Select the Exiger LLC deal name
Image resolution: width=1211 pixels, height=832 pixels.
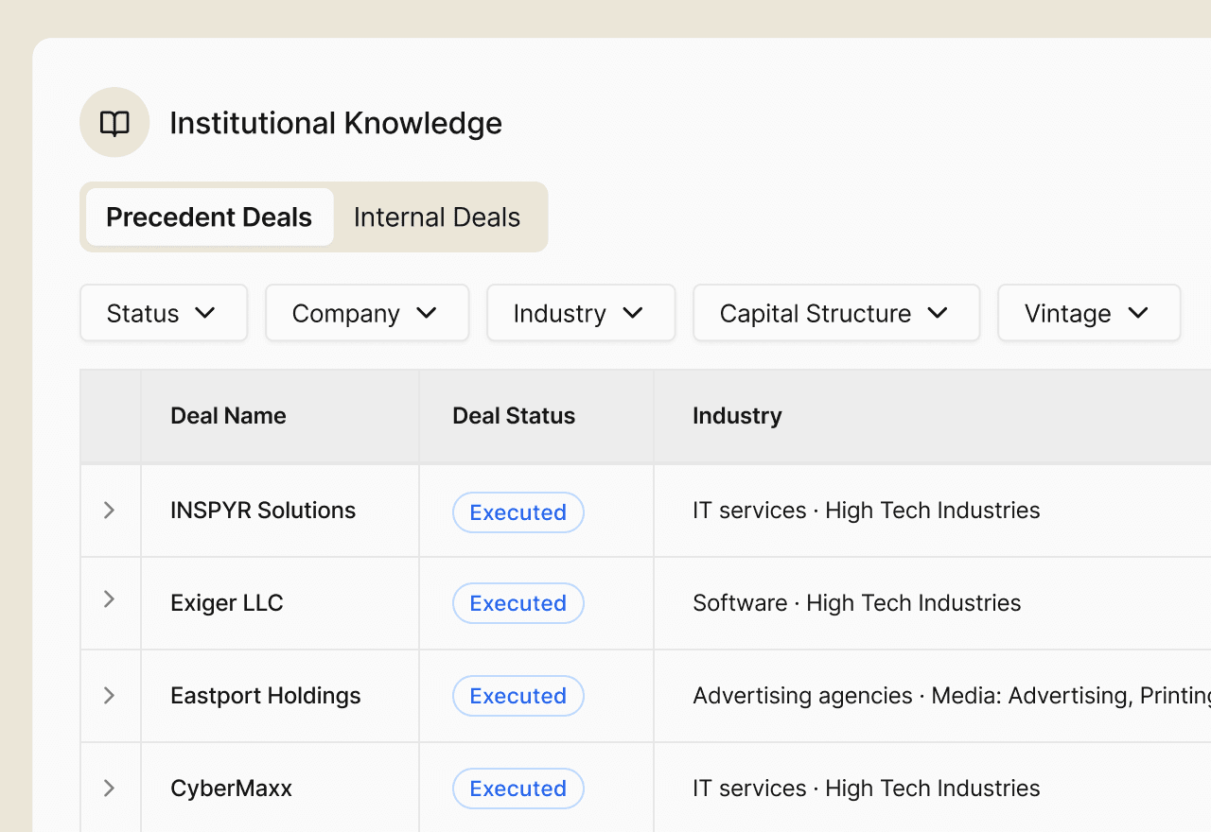point(227,603)
